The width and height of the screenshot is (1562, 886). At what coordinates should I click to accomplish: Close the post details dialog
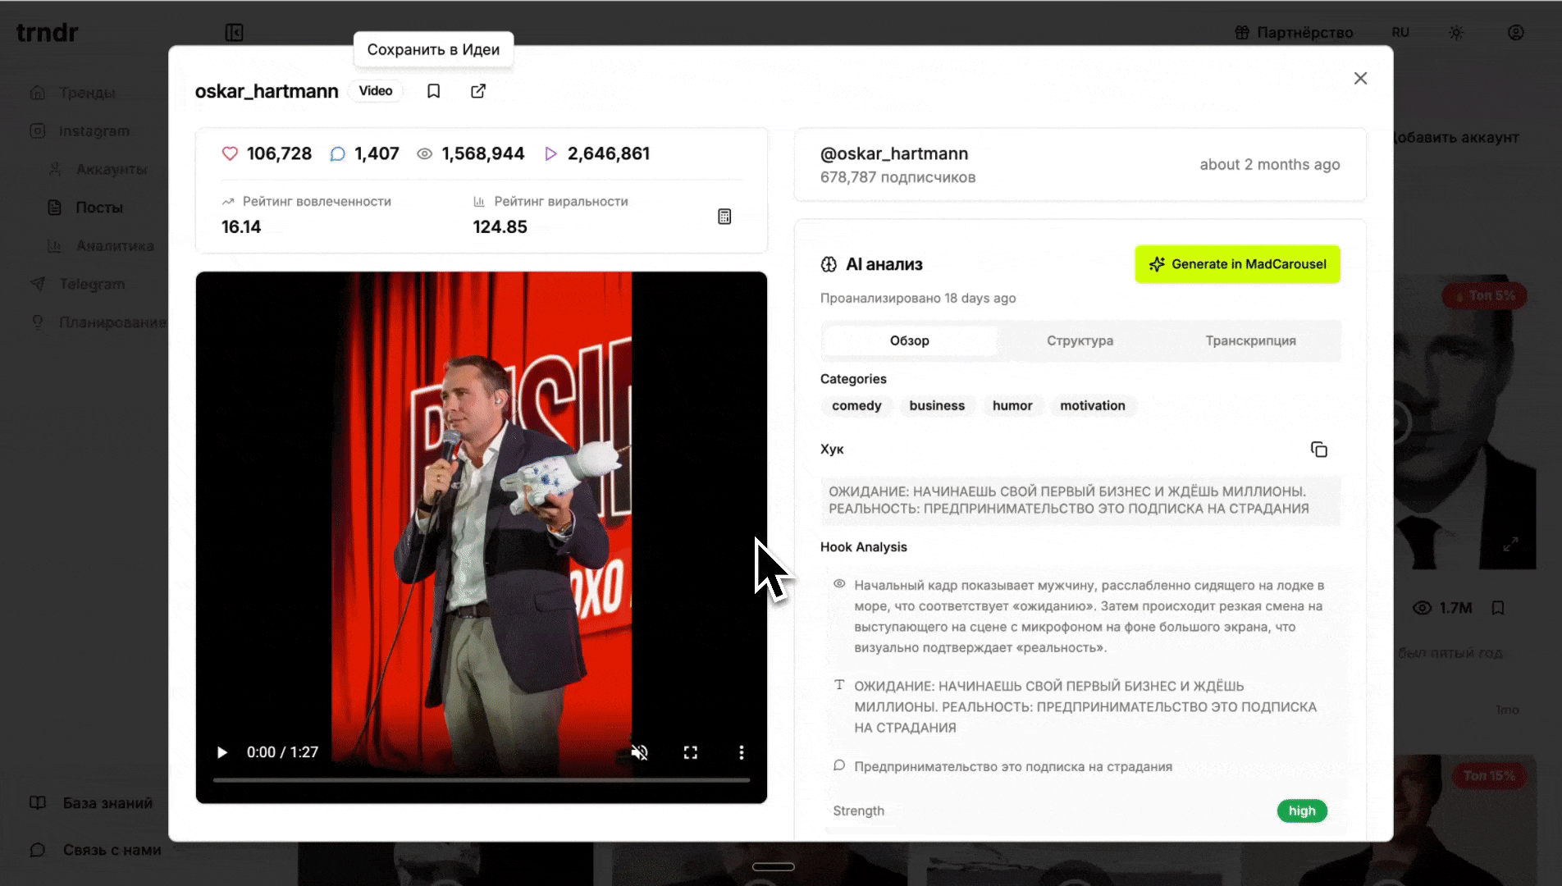[x=1360, y=78]
